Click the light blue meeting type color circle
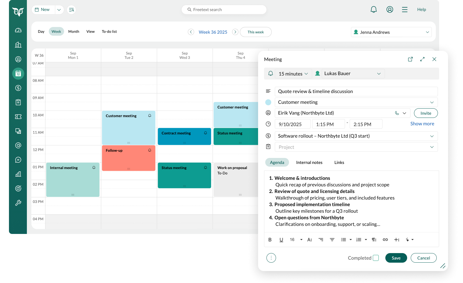The height and width of the screenshot is (283, 463). [x=268, y=102]
